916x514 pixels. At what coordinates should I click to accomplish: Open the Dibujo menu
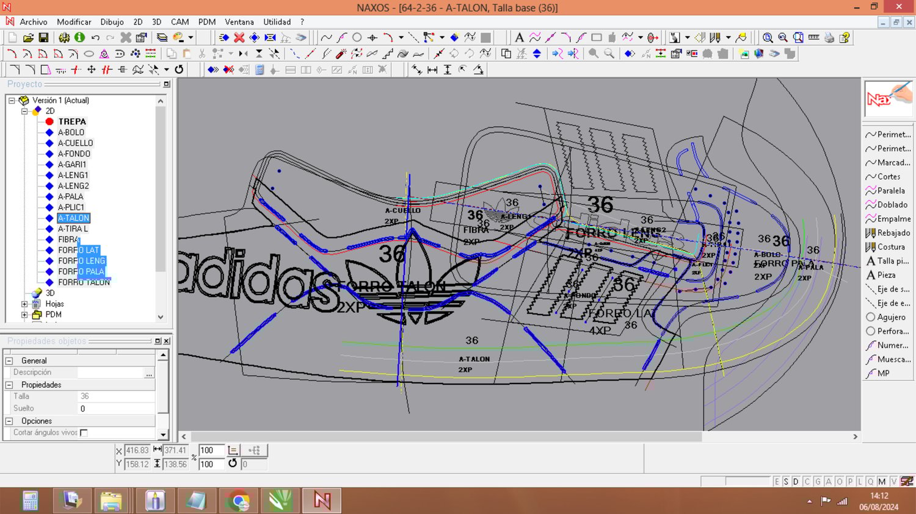pyautogui.click(x=112, y=22)
